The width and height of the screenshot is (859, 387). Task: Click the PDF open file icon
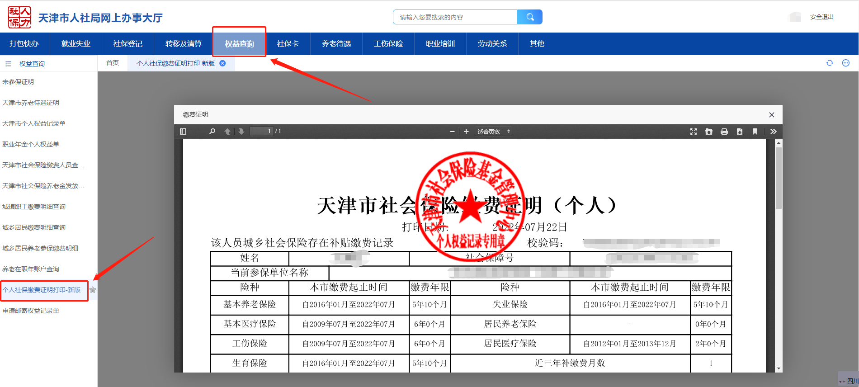pyautogui.click(x=709, y=132)
